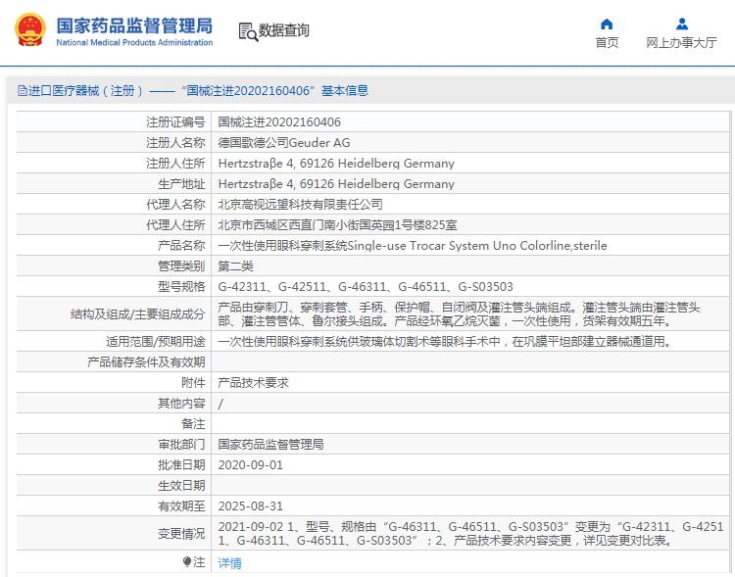Click the 注册人住所 label
735x577 pixels.
click(x=175, y=164)
